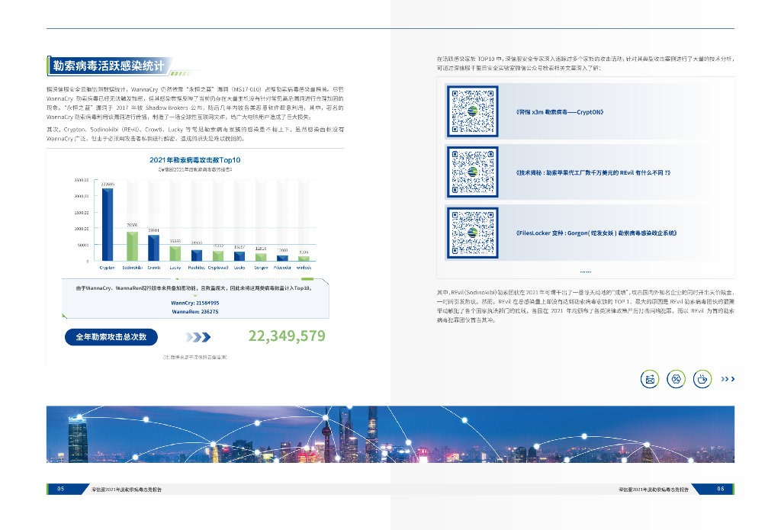Screen dimensions: 781x530
Task: Click the triple chevron arrows beside the circle icons
Action: click(x=728, y=379)
